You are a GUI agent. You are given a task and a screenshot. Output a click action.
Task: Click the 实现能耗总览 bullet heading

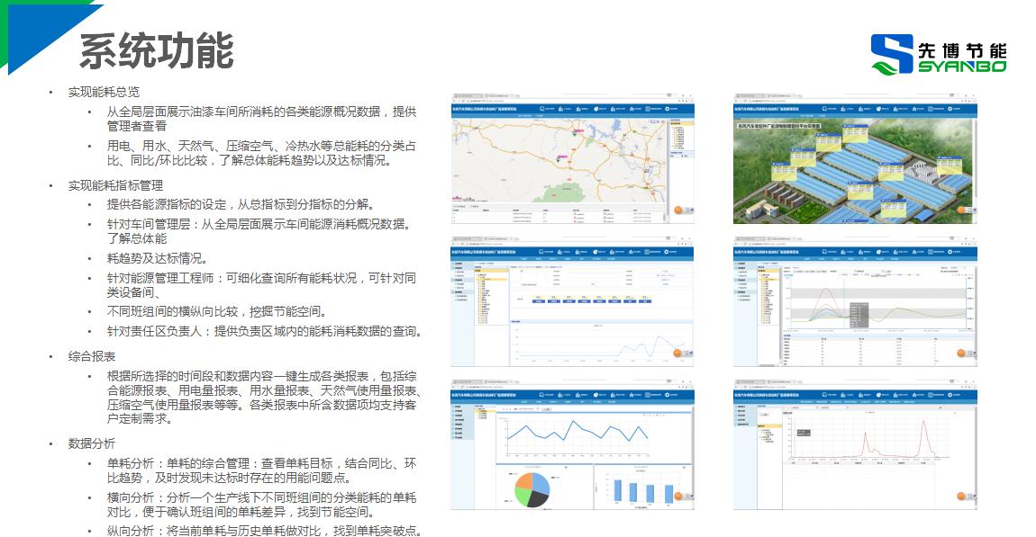(104, 93)
